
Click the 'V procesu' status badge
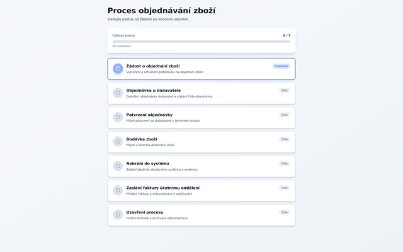(x=281, y=66)
